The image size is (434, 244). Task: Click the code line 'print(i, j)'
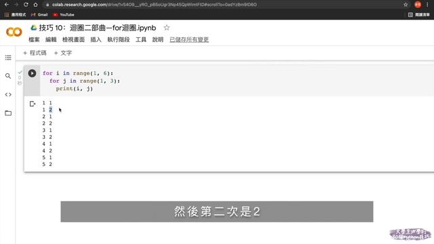tap(74, 89)
